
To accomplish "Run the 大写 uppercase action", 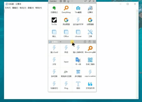I will coord(54,61).
